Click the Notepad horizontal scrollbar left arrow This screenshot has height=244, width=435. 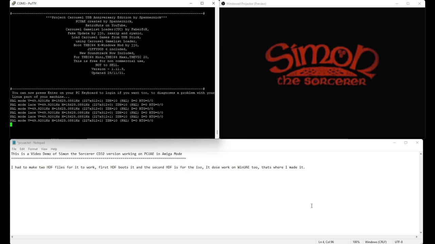click(12, 237)
